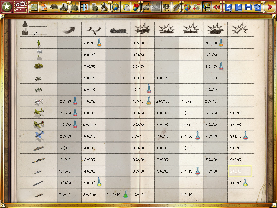277x208 pixels.
Task: Click the blue floppy disk save icon
Action: tap(248, 7)
